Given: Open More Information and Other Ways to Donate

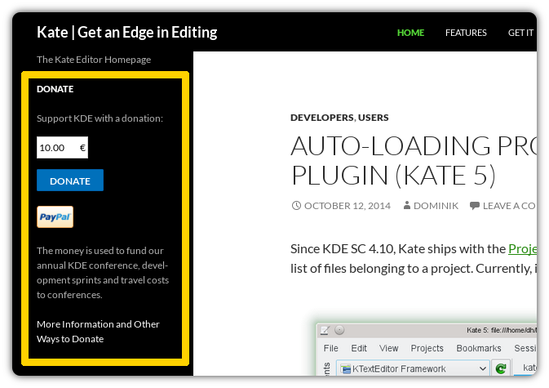Looking at the screenshot, I should (98, 332).
